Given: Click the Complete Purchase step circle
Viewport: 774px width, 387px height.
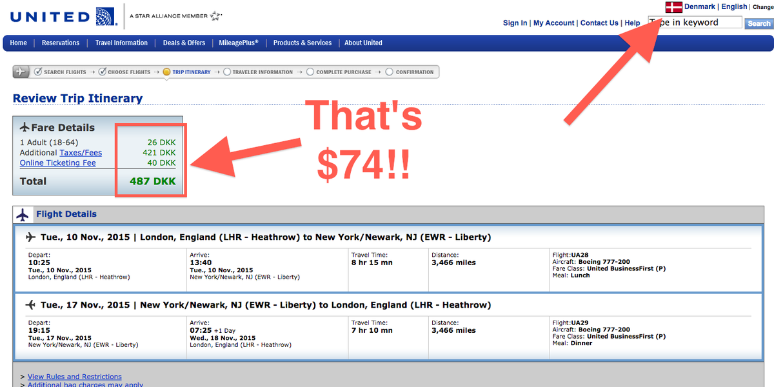Looking at the screenshot, I should (x=310, y=72).
